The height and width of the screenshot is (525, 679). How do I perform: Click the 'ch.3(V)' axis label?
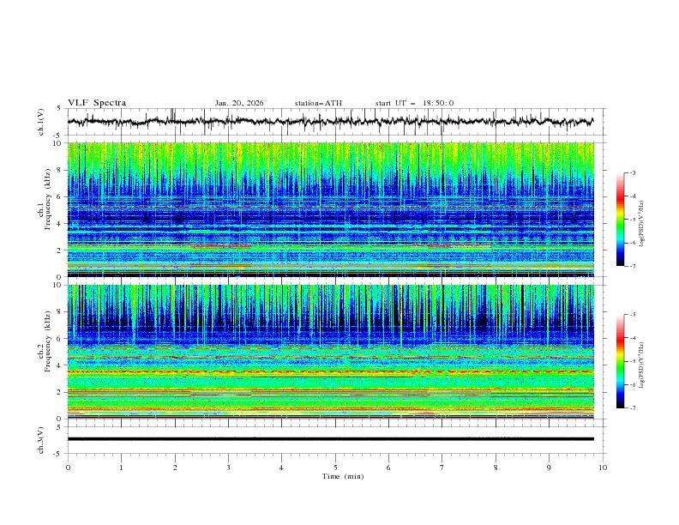(41, 440)
